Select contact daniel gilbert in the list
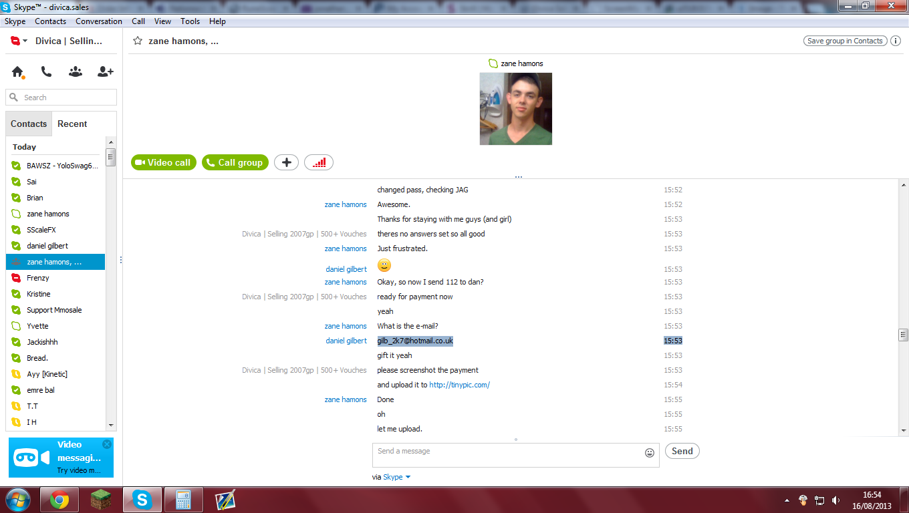 click(55, 246)
